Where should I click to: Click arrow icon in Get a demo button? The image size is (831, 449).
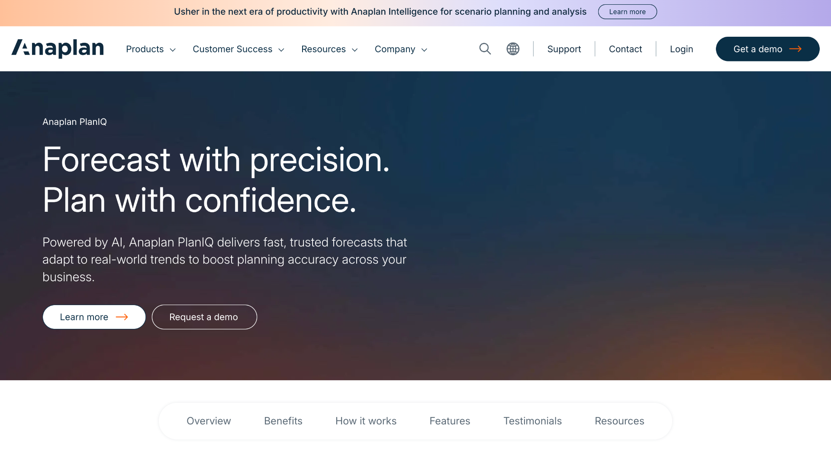coord(796,49)
